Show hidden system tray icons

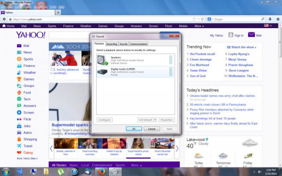click(254, 172)
